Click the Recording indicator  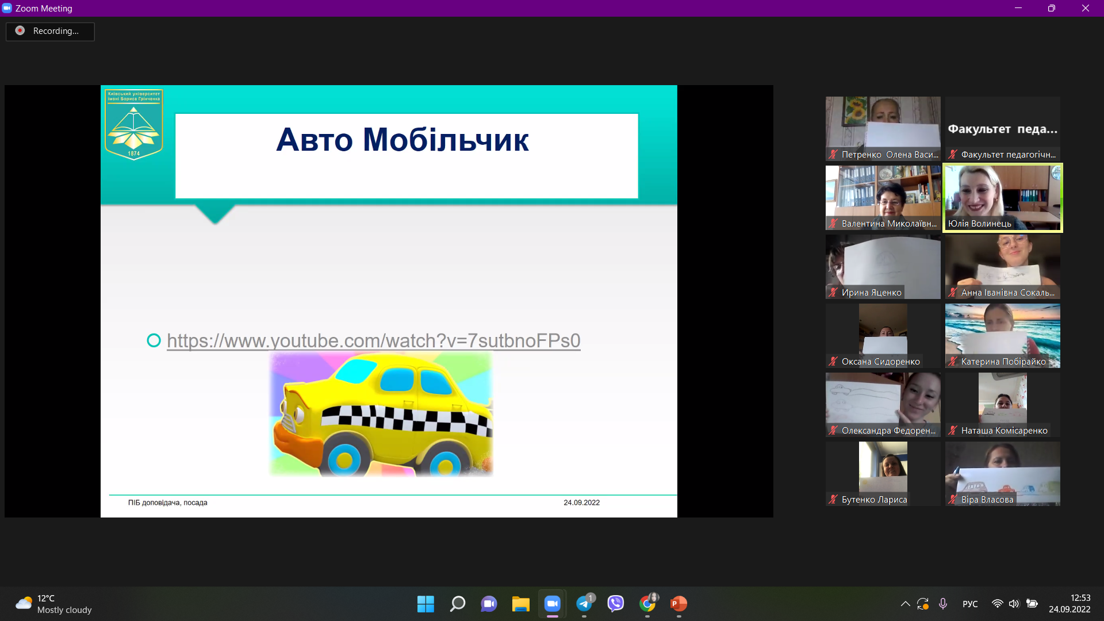coord(50,32)
